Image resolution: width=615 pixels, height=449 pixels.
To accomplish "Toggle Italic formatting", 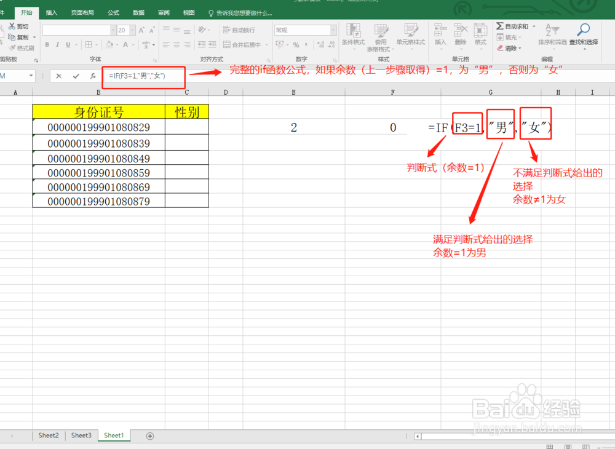I will click(x=57, y=45).
